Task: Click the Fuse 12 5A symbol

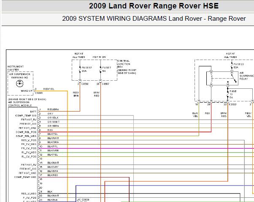Action: pyautogui.click(x=227, y=94)
